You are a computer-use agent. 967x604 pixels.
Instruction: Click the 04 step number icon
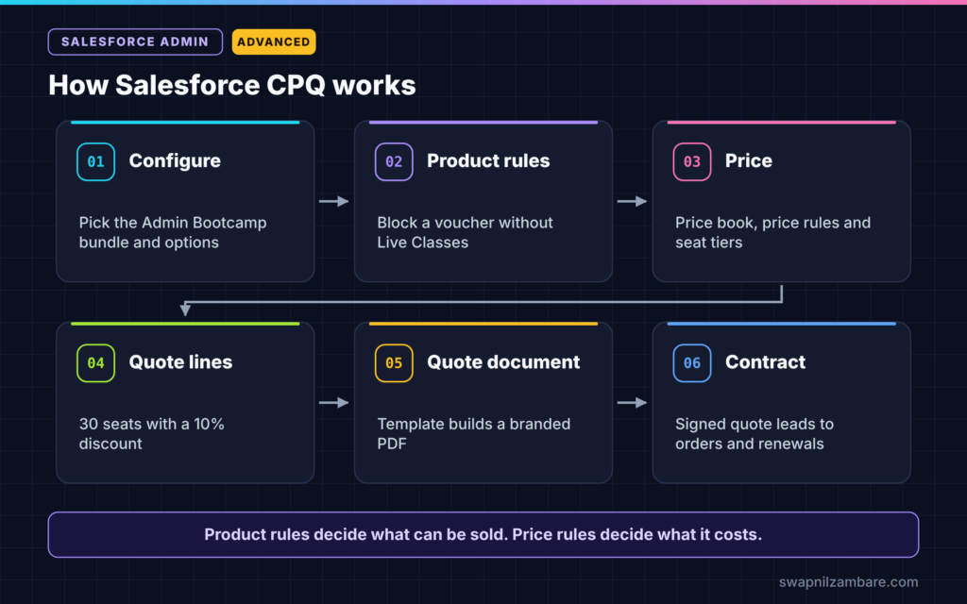click(x=95, y=363)
